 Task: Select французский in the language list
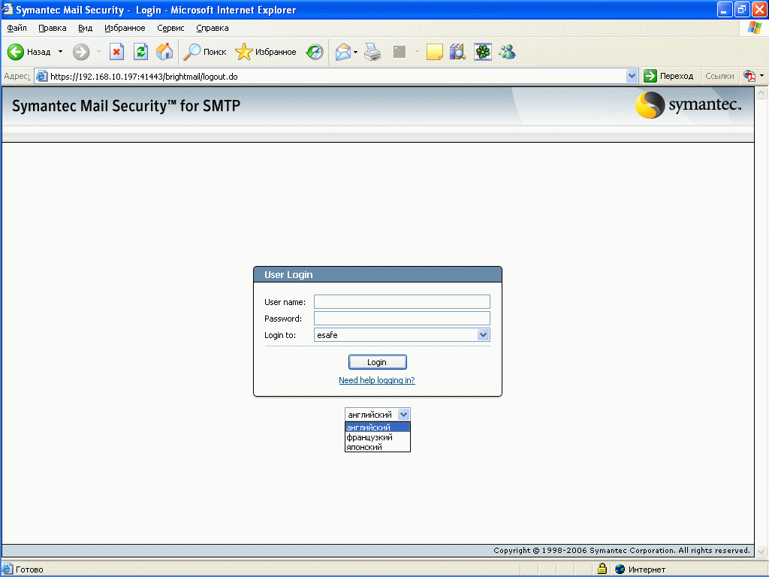click(x=377, y=437)
